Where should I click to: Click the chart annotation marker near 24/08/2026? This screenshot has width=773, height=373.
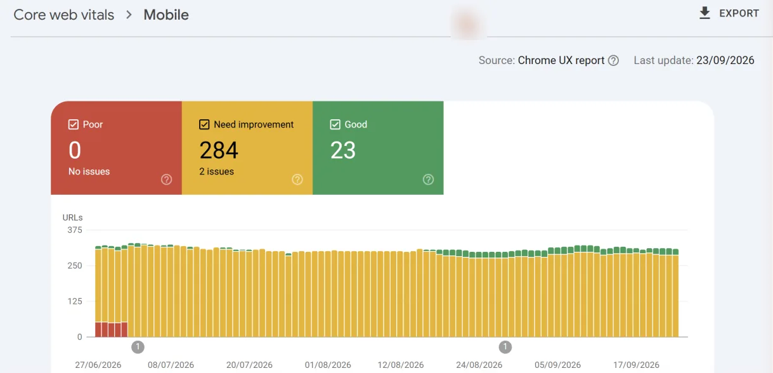[505, 347]
